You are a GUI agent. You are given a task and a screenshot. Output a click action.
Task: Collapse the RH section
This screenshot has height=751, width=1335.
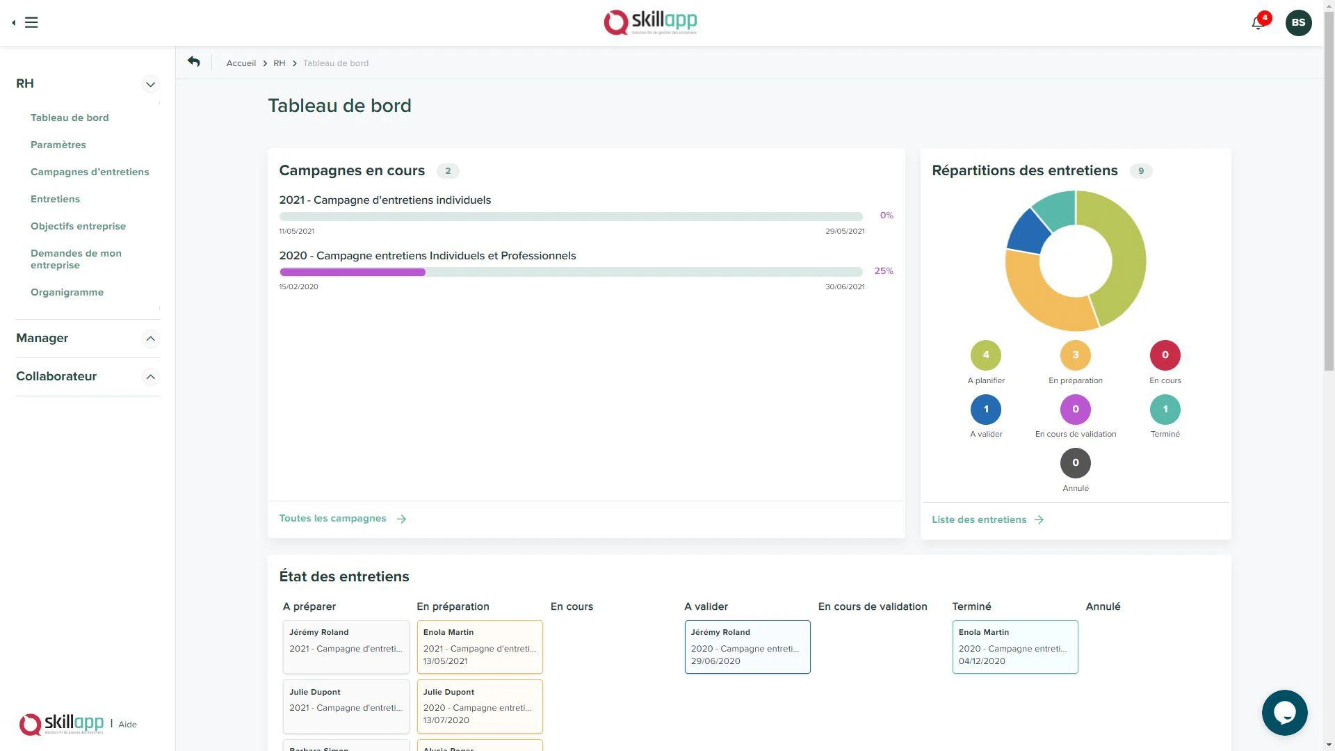pyautogui.click(x=150, y=84)
